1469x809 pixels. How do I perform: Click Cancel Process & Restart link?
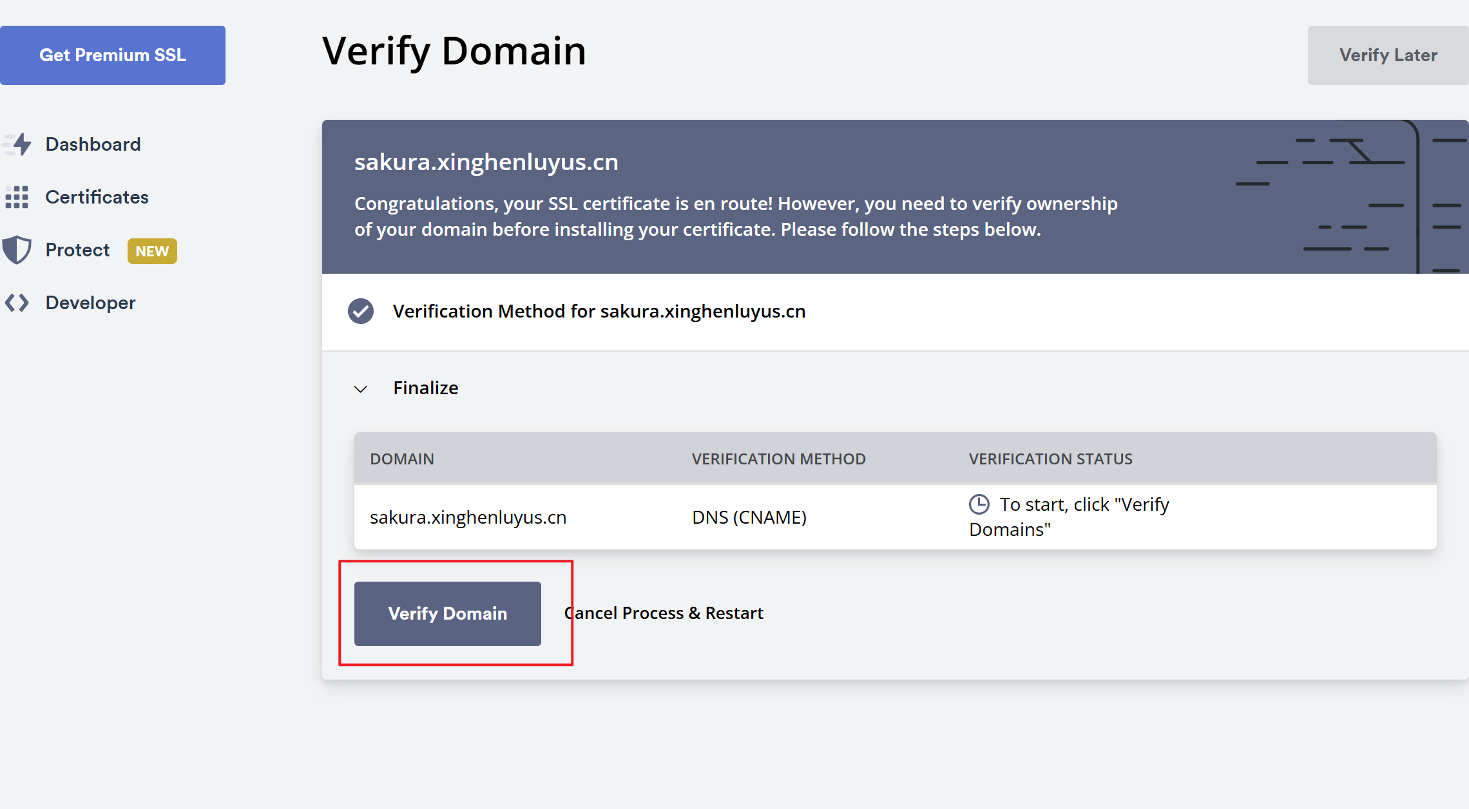pyautogui.click(x=664, y=613)
